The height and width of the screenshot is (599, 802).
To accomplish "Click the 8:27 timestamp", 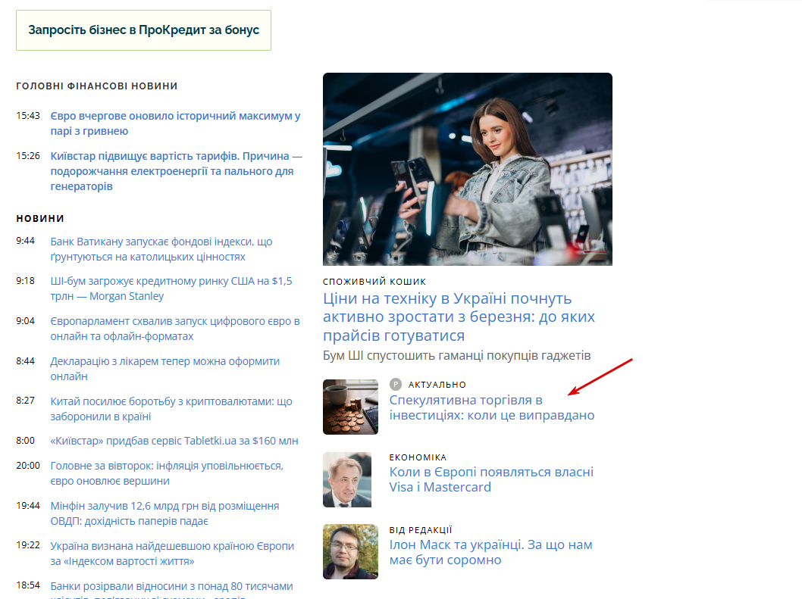I will click(25, 400).
